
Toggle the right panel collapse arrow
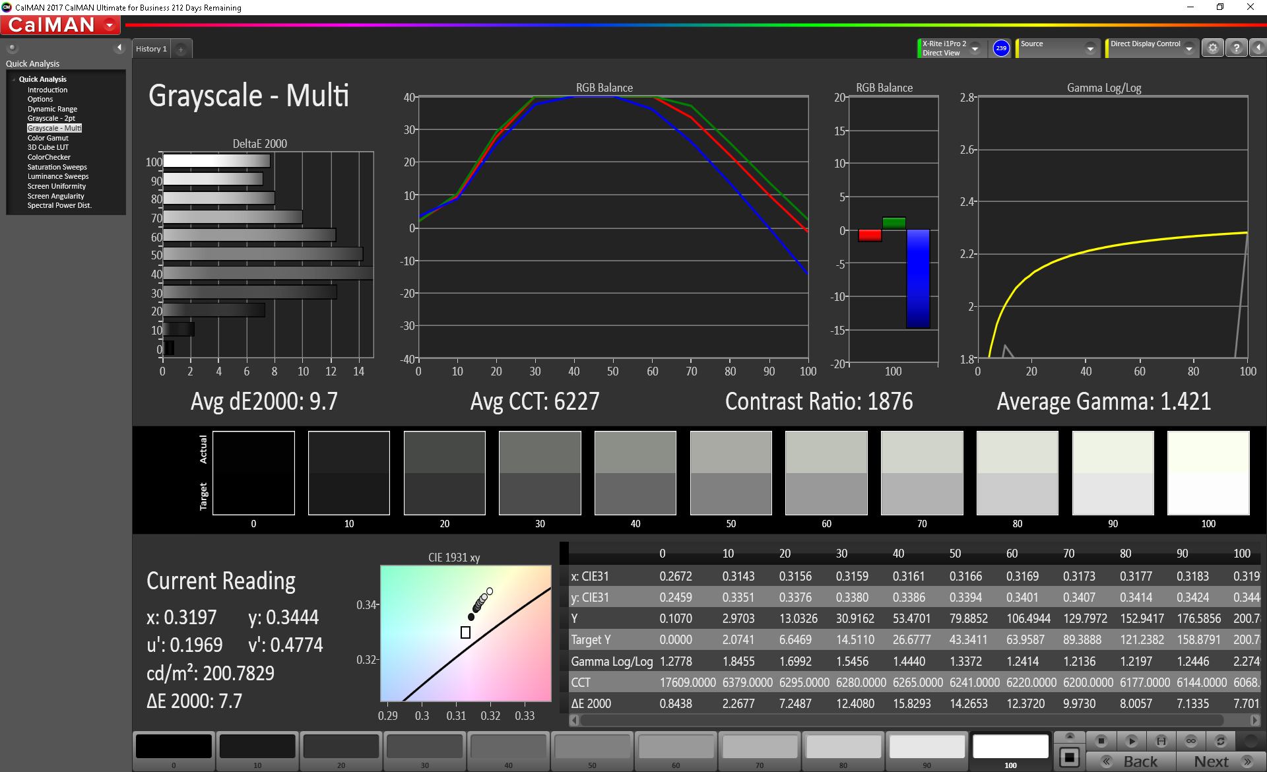1258,48
